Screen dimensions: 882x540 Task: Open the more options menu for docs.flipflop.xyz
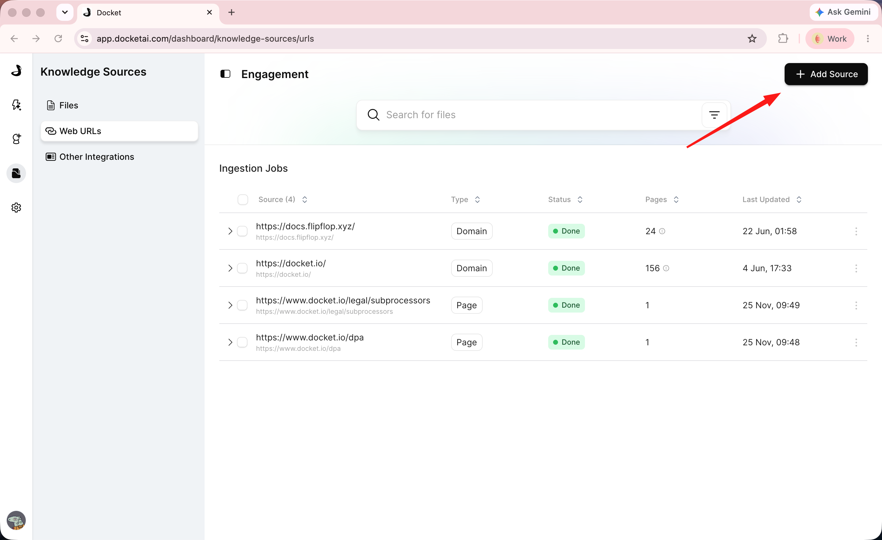856,231
